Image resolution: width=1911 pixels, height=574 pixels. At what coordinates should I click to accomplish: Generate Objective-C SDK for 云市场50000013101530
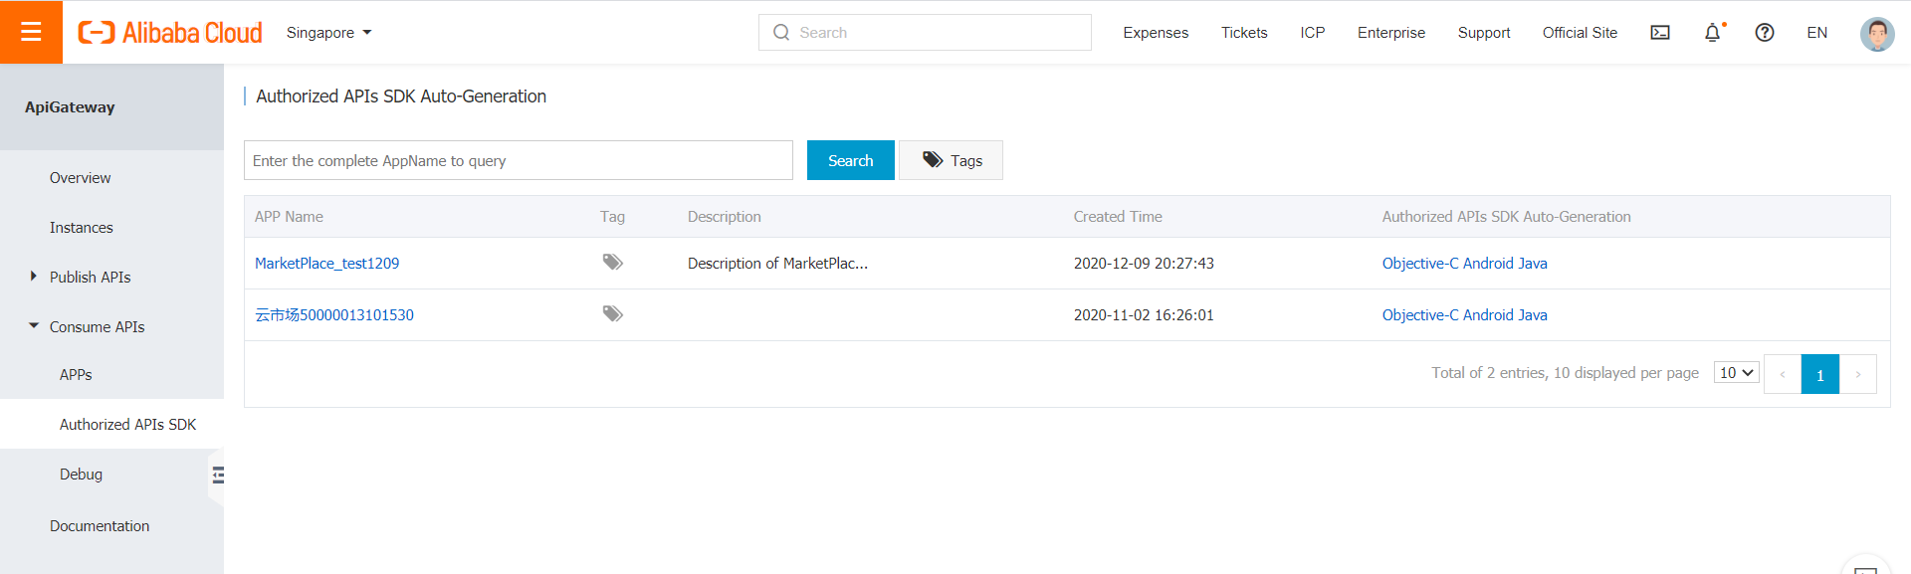pyautogui.click(x=1420, y=315)
